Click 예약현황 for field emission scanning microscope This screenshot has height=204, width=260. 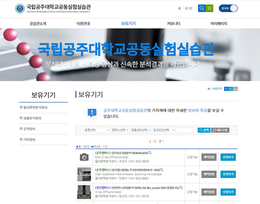tap(209, 174)
